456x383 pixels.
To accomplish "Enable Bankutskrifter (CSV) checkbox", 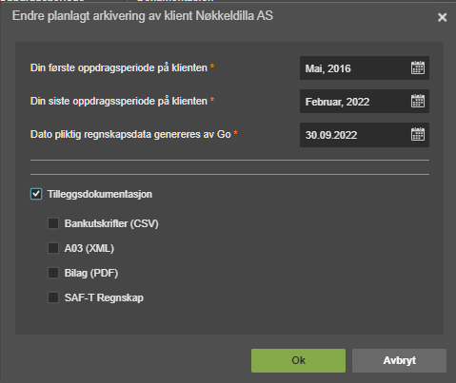I will (53, 223).
